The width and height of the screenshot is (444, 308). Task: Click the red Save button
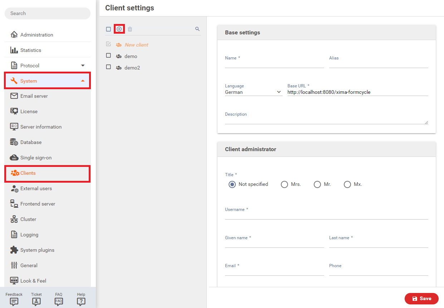421,299
